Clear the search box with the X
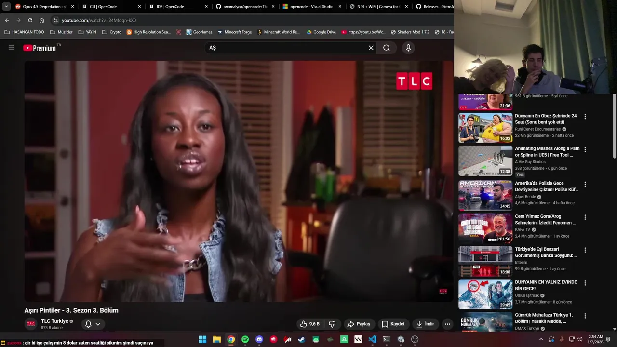The height and width of the screenshot is (347, 617). 371,48
